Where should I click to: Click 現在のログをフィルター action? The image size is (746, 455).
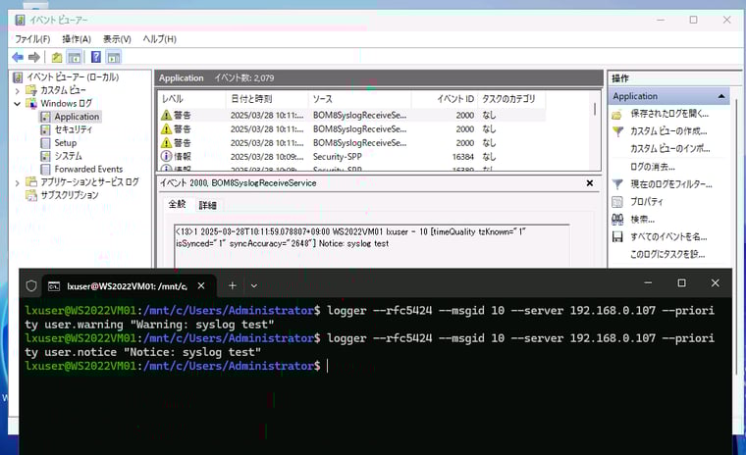pyautogui.click(x=670, y=184)
